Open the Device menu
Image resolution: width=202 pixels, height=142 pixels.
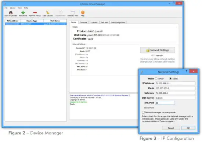coord(12,8)
